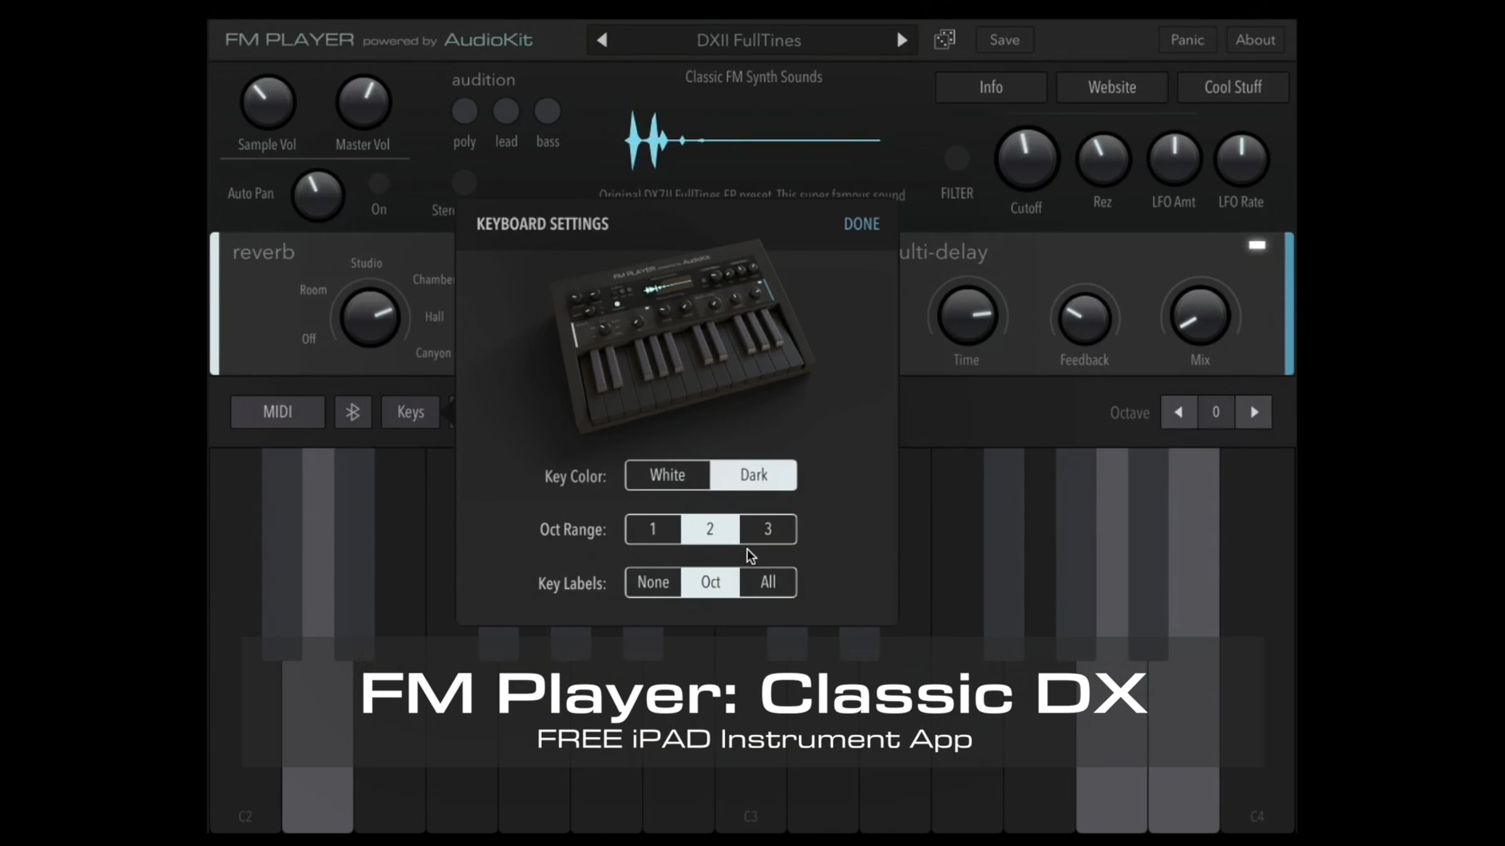Adjust the delay Feedback knob
The width and height of the screenshot is (1505, 846).
[x=1085, y=318]
